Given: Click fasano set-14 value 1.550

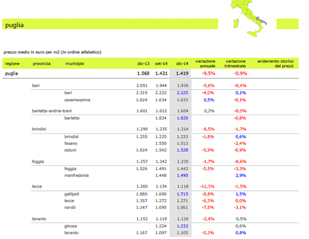Looking at the screenshot, I should coord(161,143).
